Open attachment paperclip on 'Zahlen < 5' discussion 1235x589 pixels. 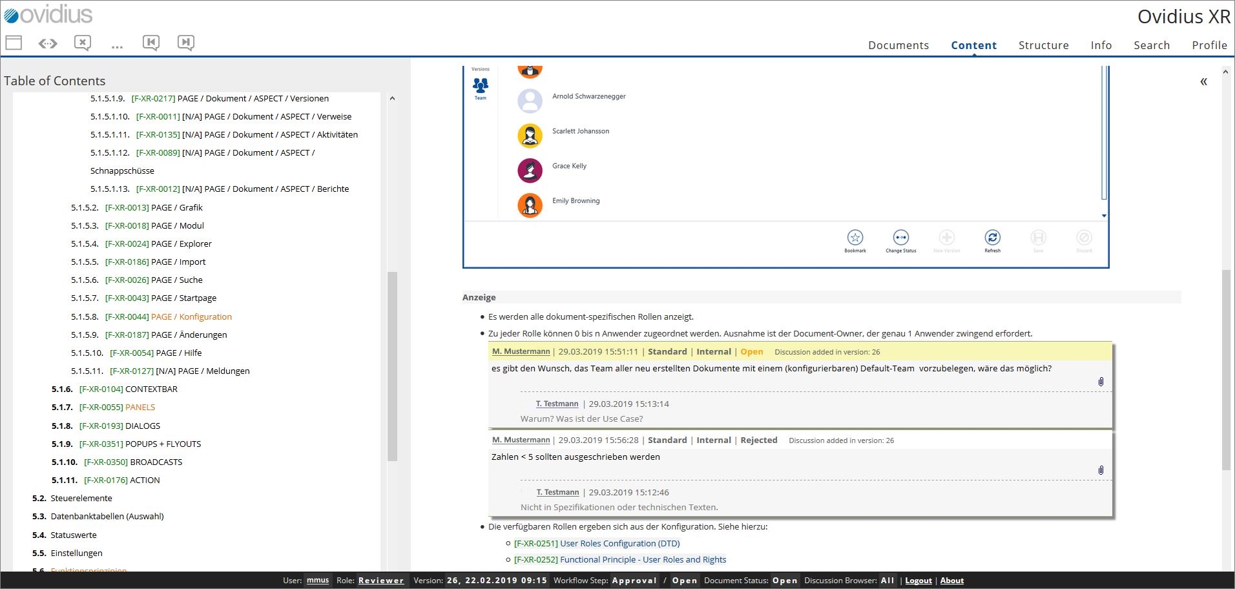tap(1101, 470)
